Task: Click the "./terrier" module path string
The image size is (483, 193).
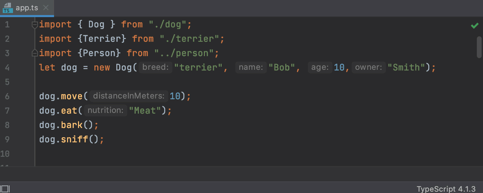Action: [x=190, y=39]
